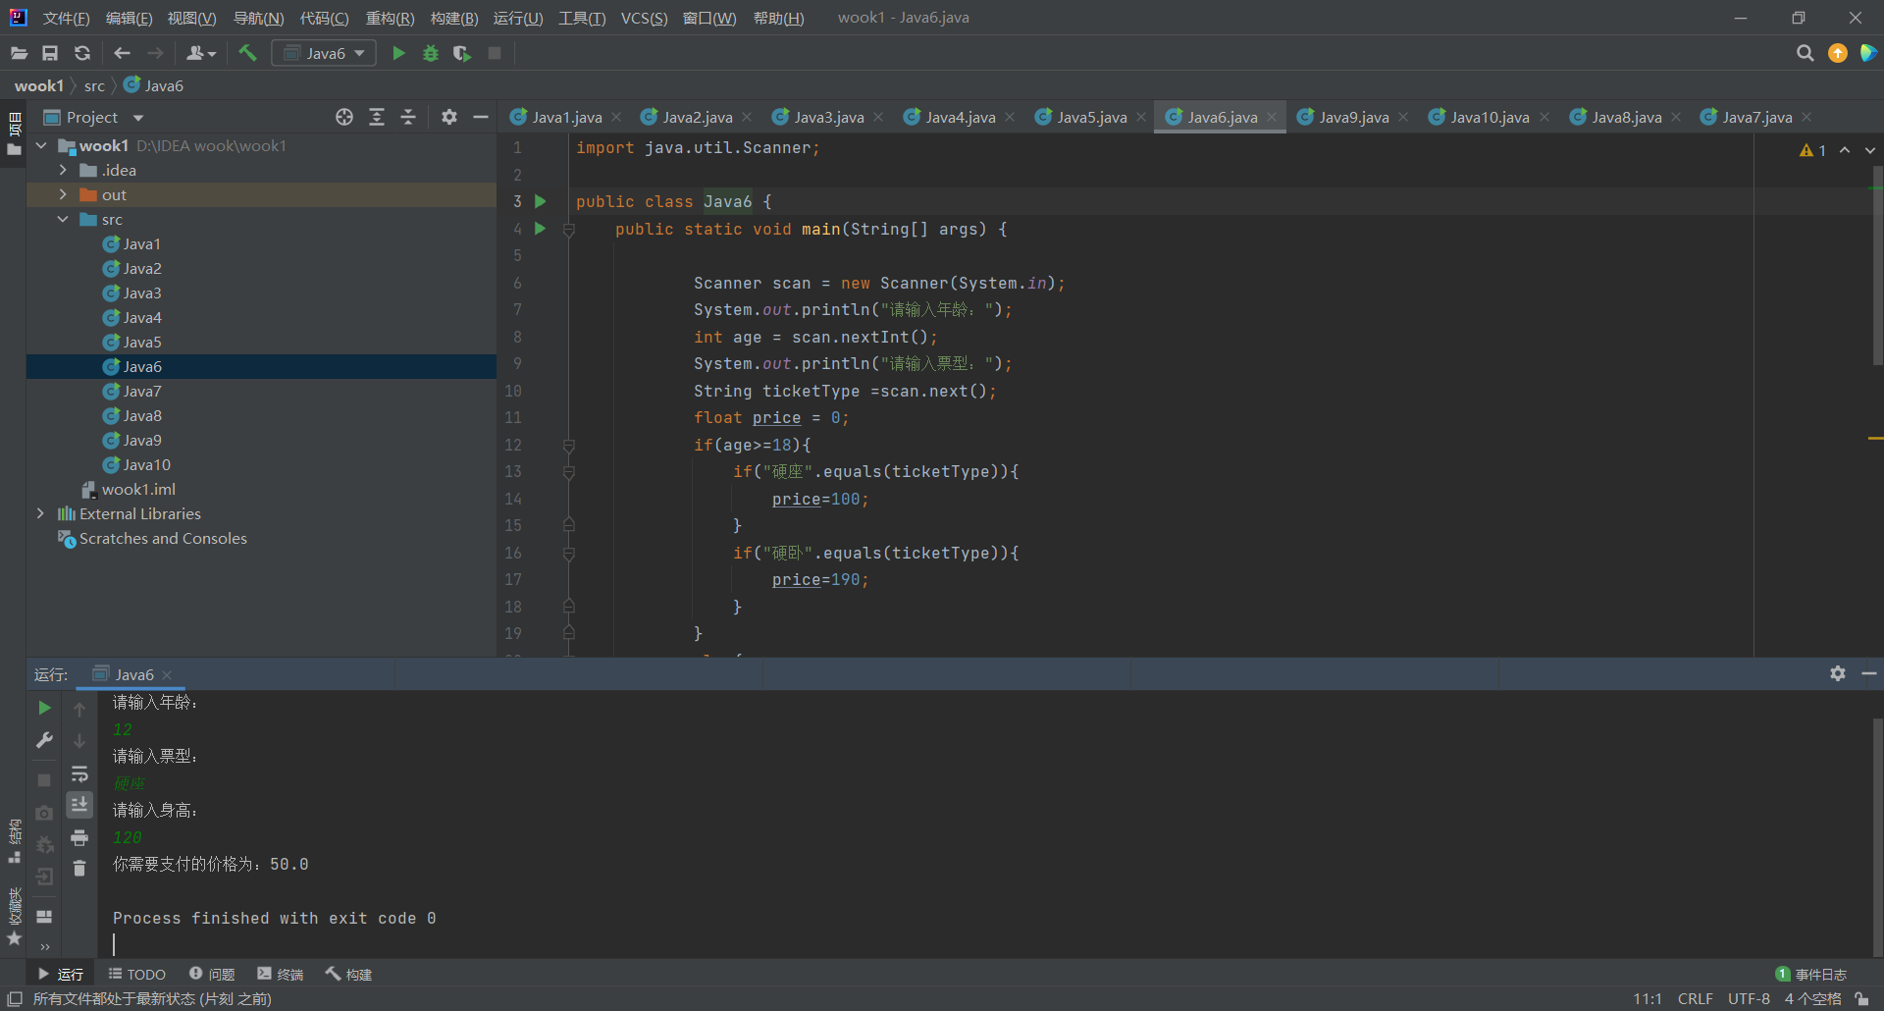Print console output using printer icon
This screenshot has height=1011, width=1884.
coord(79,837)
